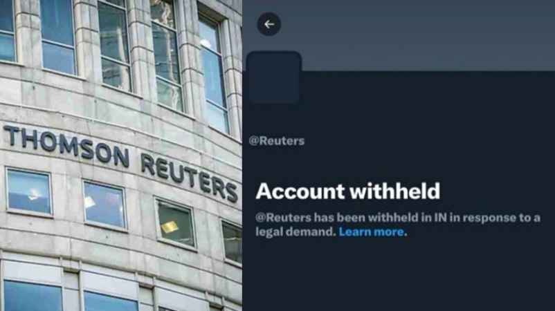
Task: Click the words legal demand in notice
Action: (x=295, y=232)
